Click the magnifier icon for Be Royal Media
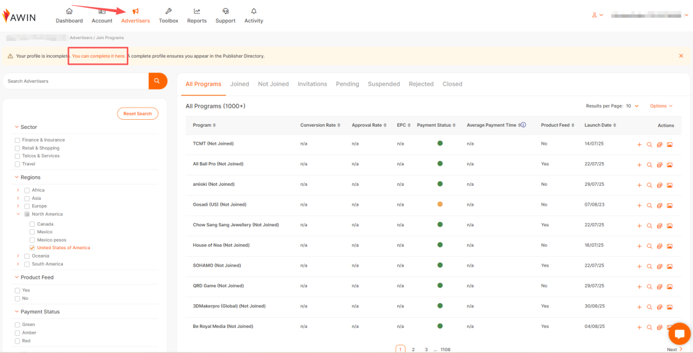693x353 pixels. pos(649,327)
